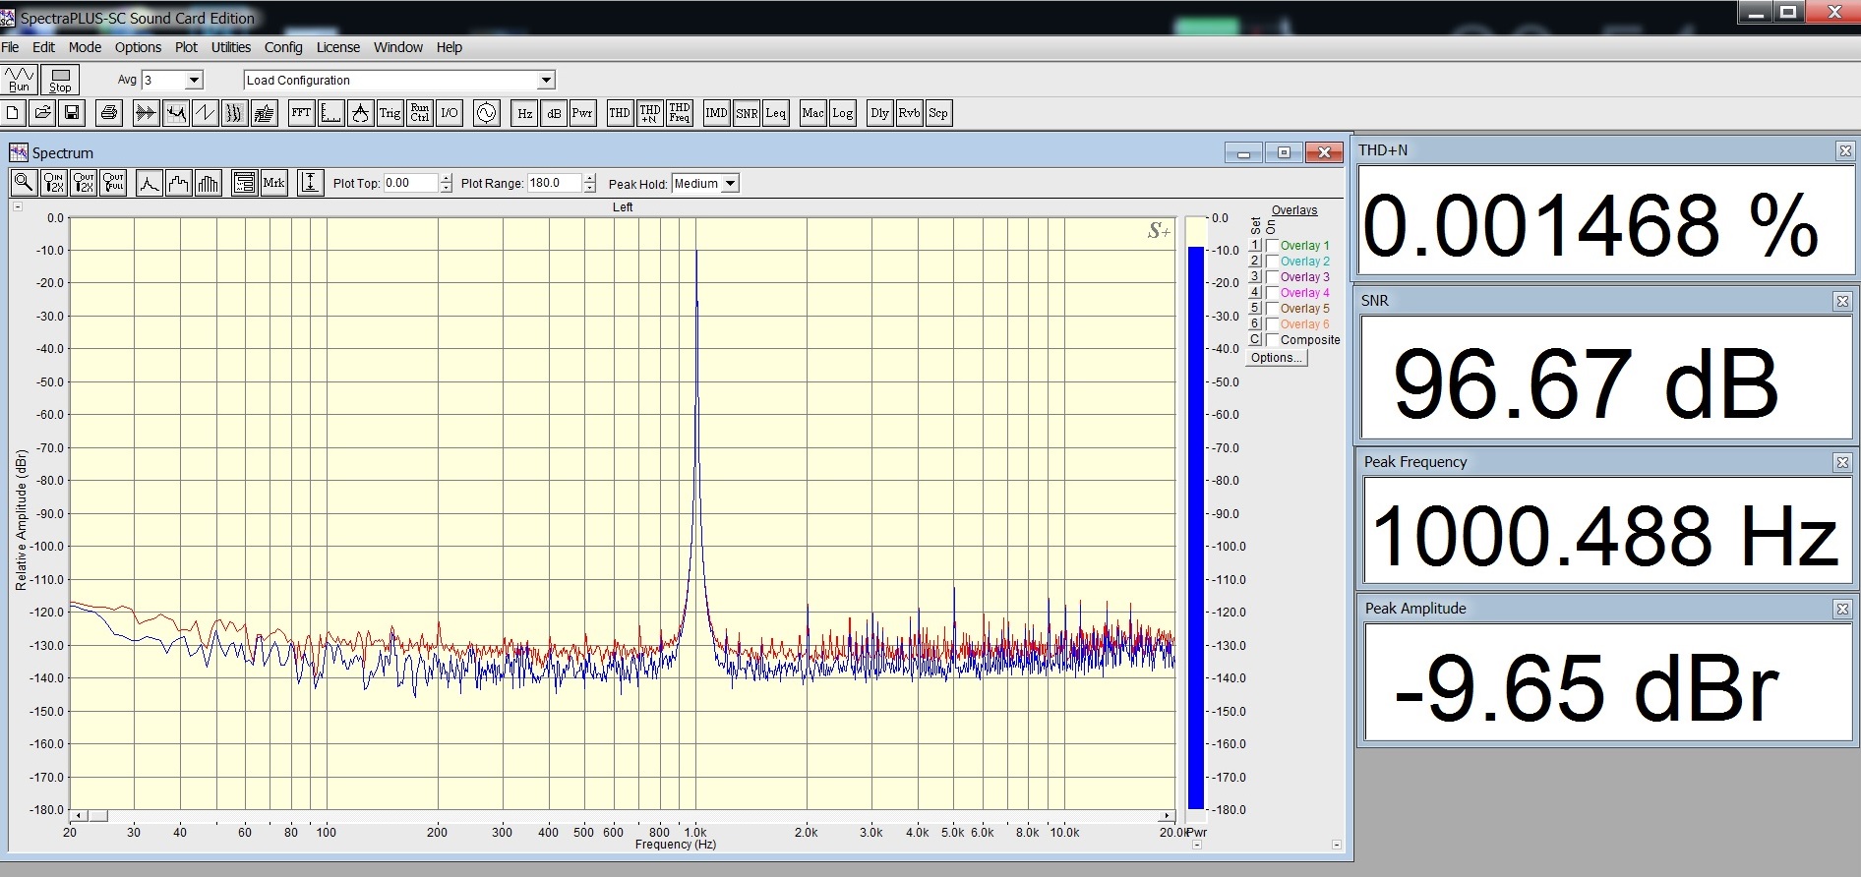The height and width of the screenshot is (877, 1861).
Task: Click the overlay Options... button
Action: click(x=1277, y=358)
